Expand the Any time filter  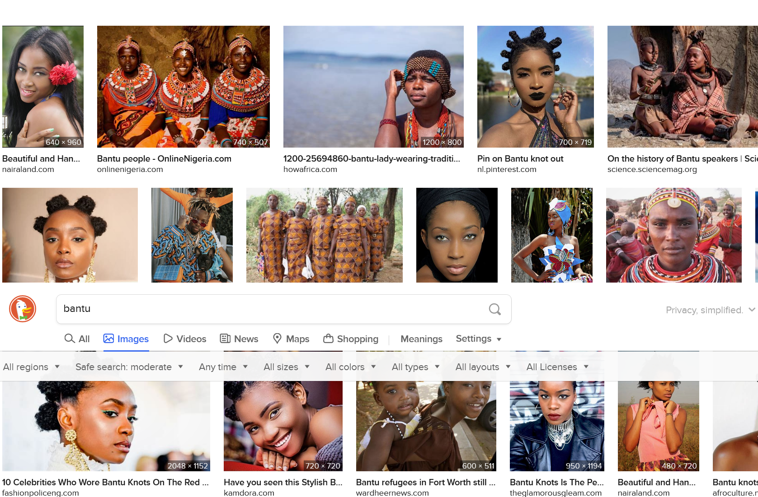(223, 367)
